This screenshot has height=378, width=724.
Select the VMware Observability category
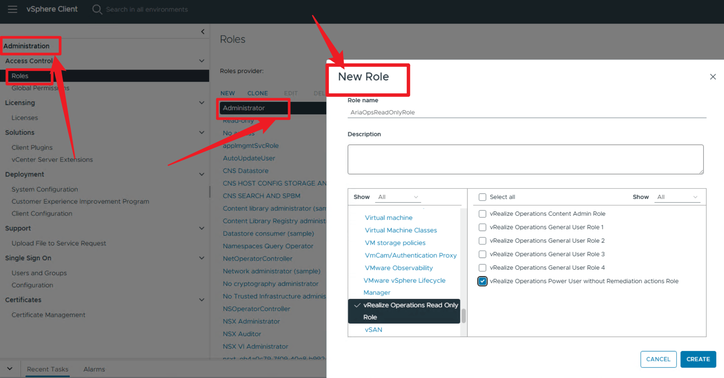point(399,268)
